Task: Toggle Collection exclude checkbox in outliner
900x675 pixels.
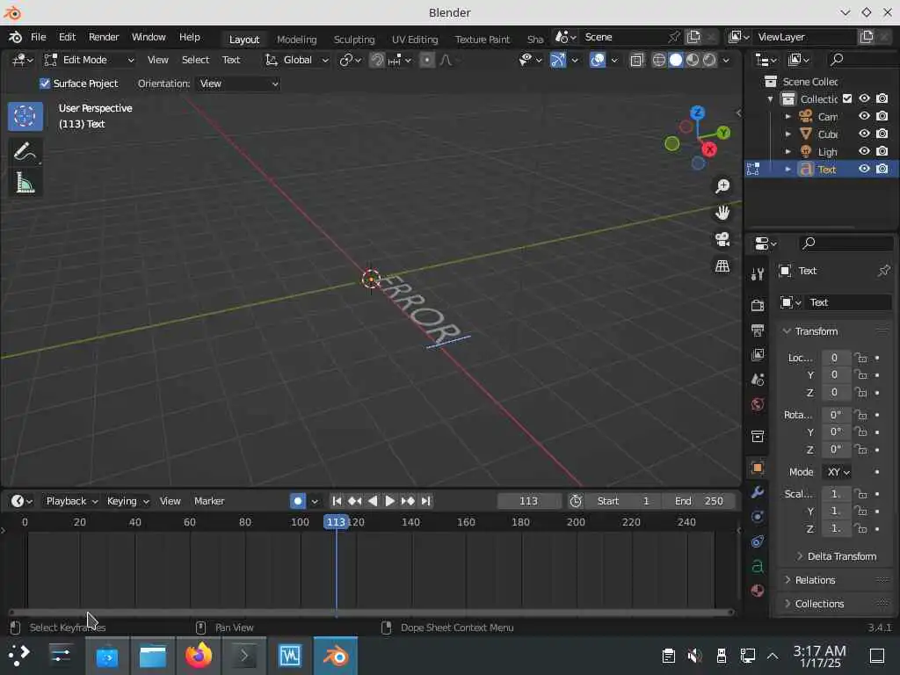Action: click(847, 98)
